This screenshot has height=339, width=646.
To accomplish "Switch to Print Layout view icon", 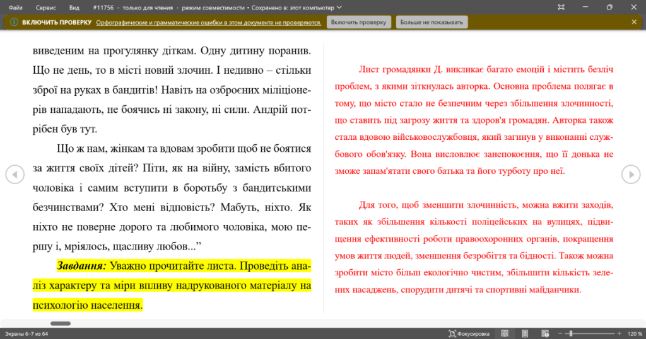I will (525, 333).
